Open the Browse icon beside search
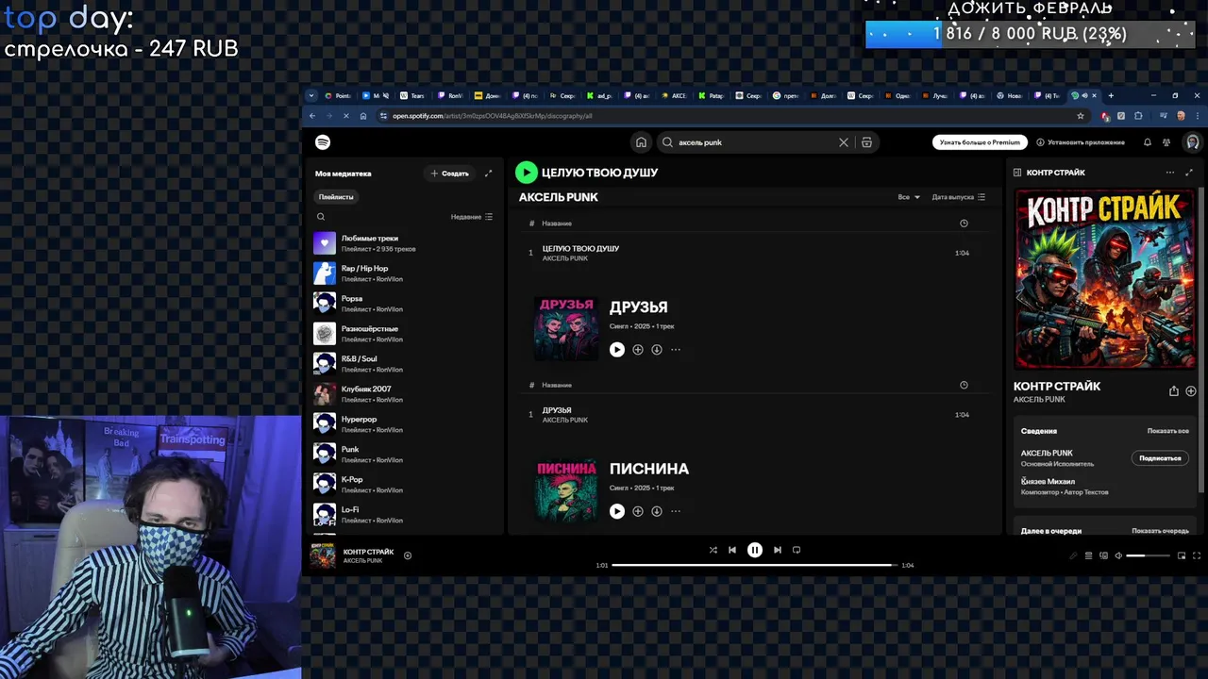This screenshot has width=1208, height=679. coord(866,142)
